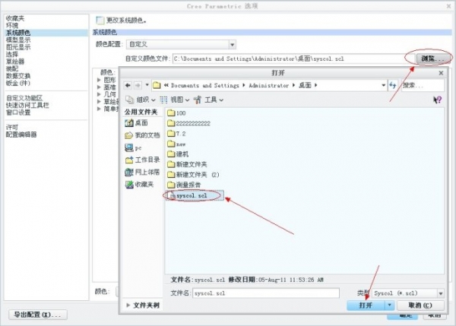Select 快速访问工具栏 in options list
This screenshot has width=456, height=326.
(x=27, y=106)
